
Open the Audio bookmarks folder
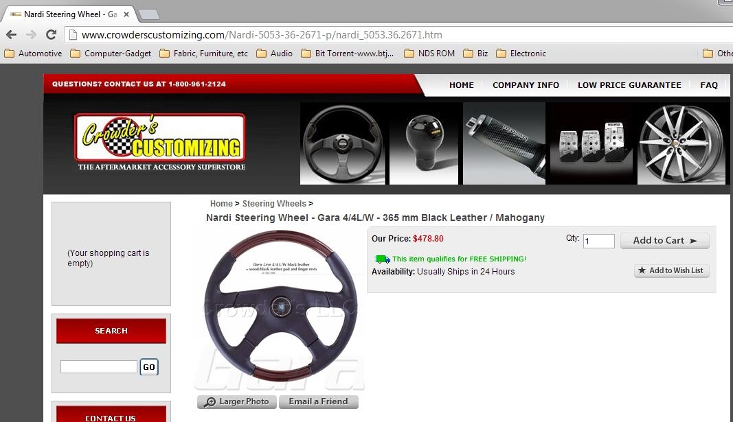(274, 54)
